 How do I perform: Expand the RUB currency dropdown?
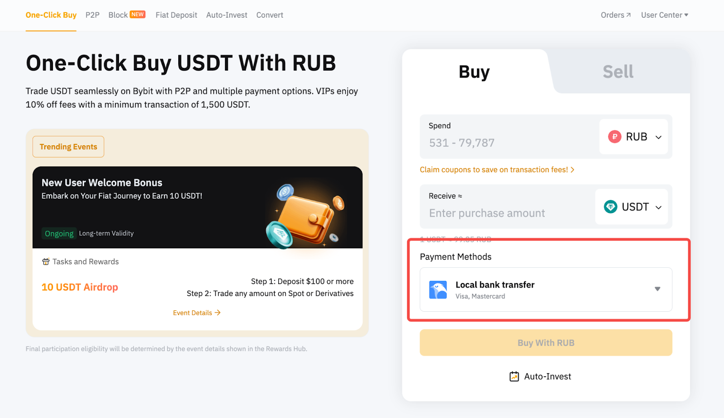tap(658, 137)
